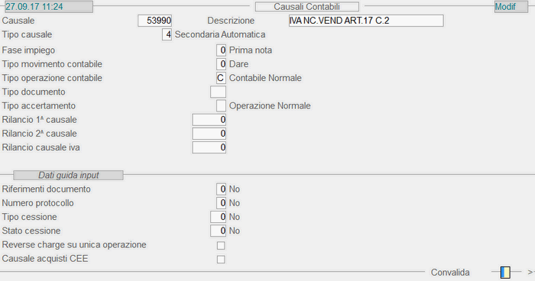Click the Rilancio causale iva field
Viewport: 535px width, 281px height.
(x=209, y=147)
